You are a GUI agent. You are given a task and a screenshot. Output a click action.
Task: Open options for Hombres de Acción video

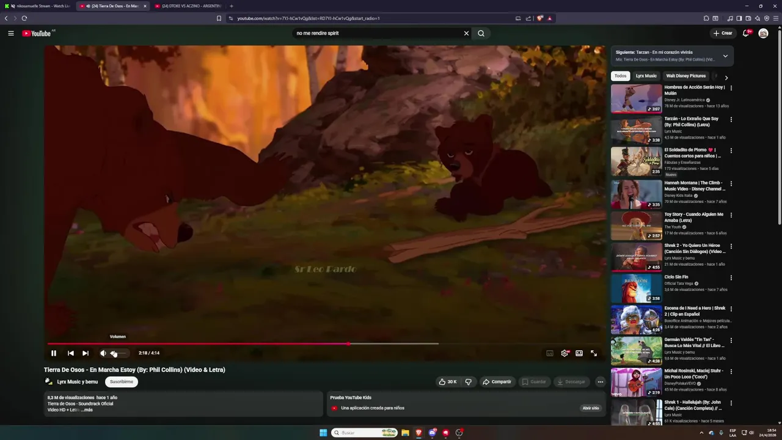click(731, 88)
